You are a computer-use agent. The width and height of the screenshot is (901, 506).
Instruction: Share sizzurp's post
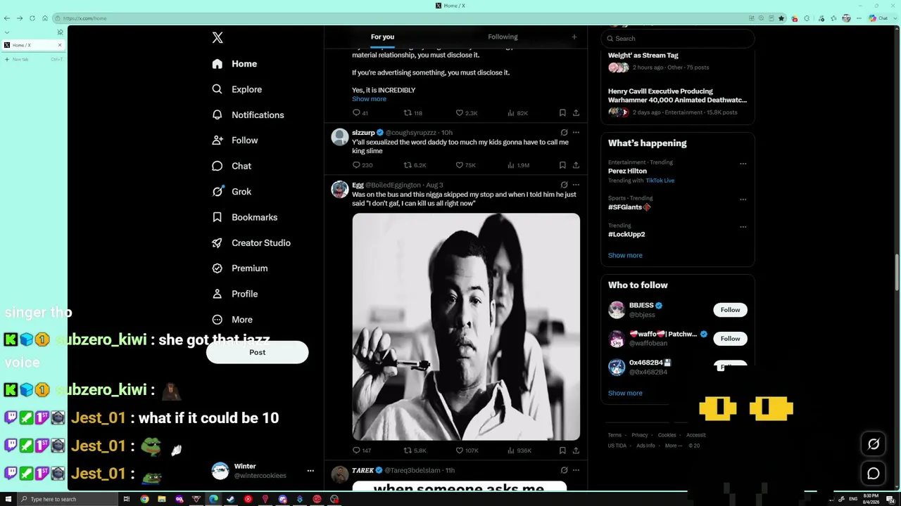point(576,165)
